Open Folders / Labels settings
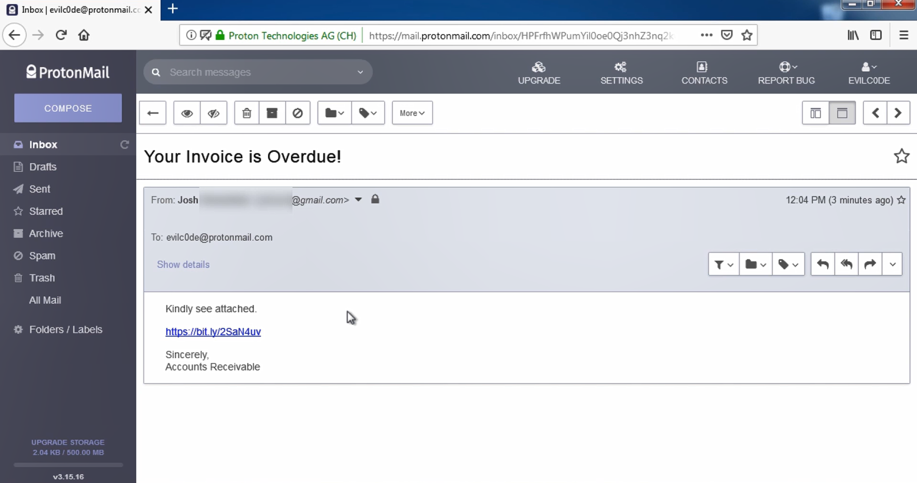Image resolution: width=917 pixels, height=483 pixels. click(65, 329)
